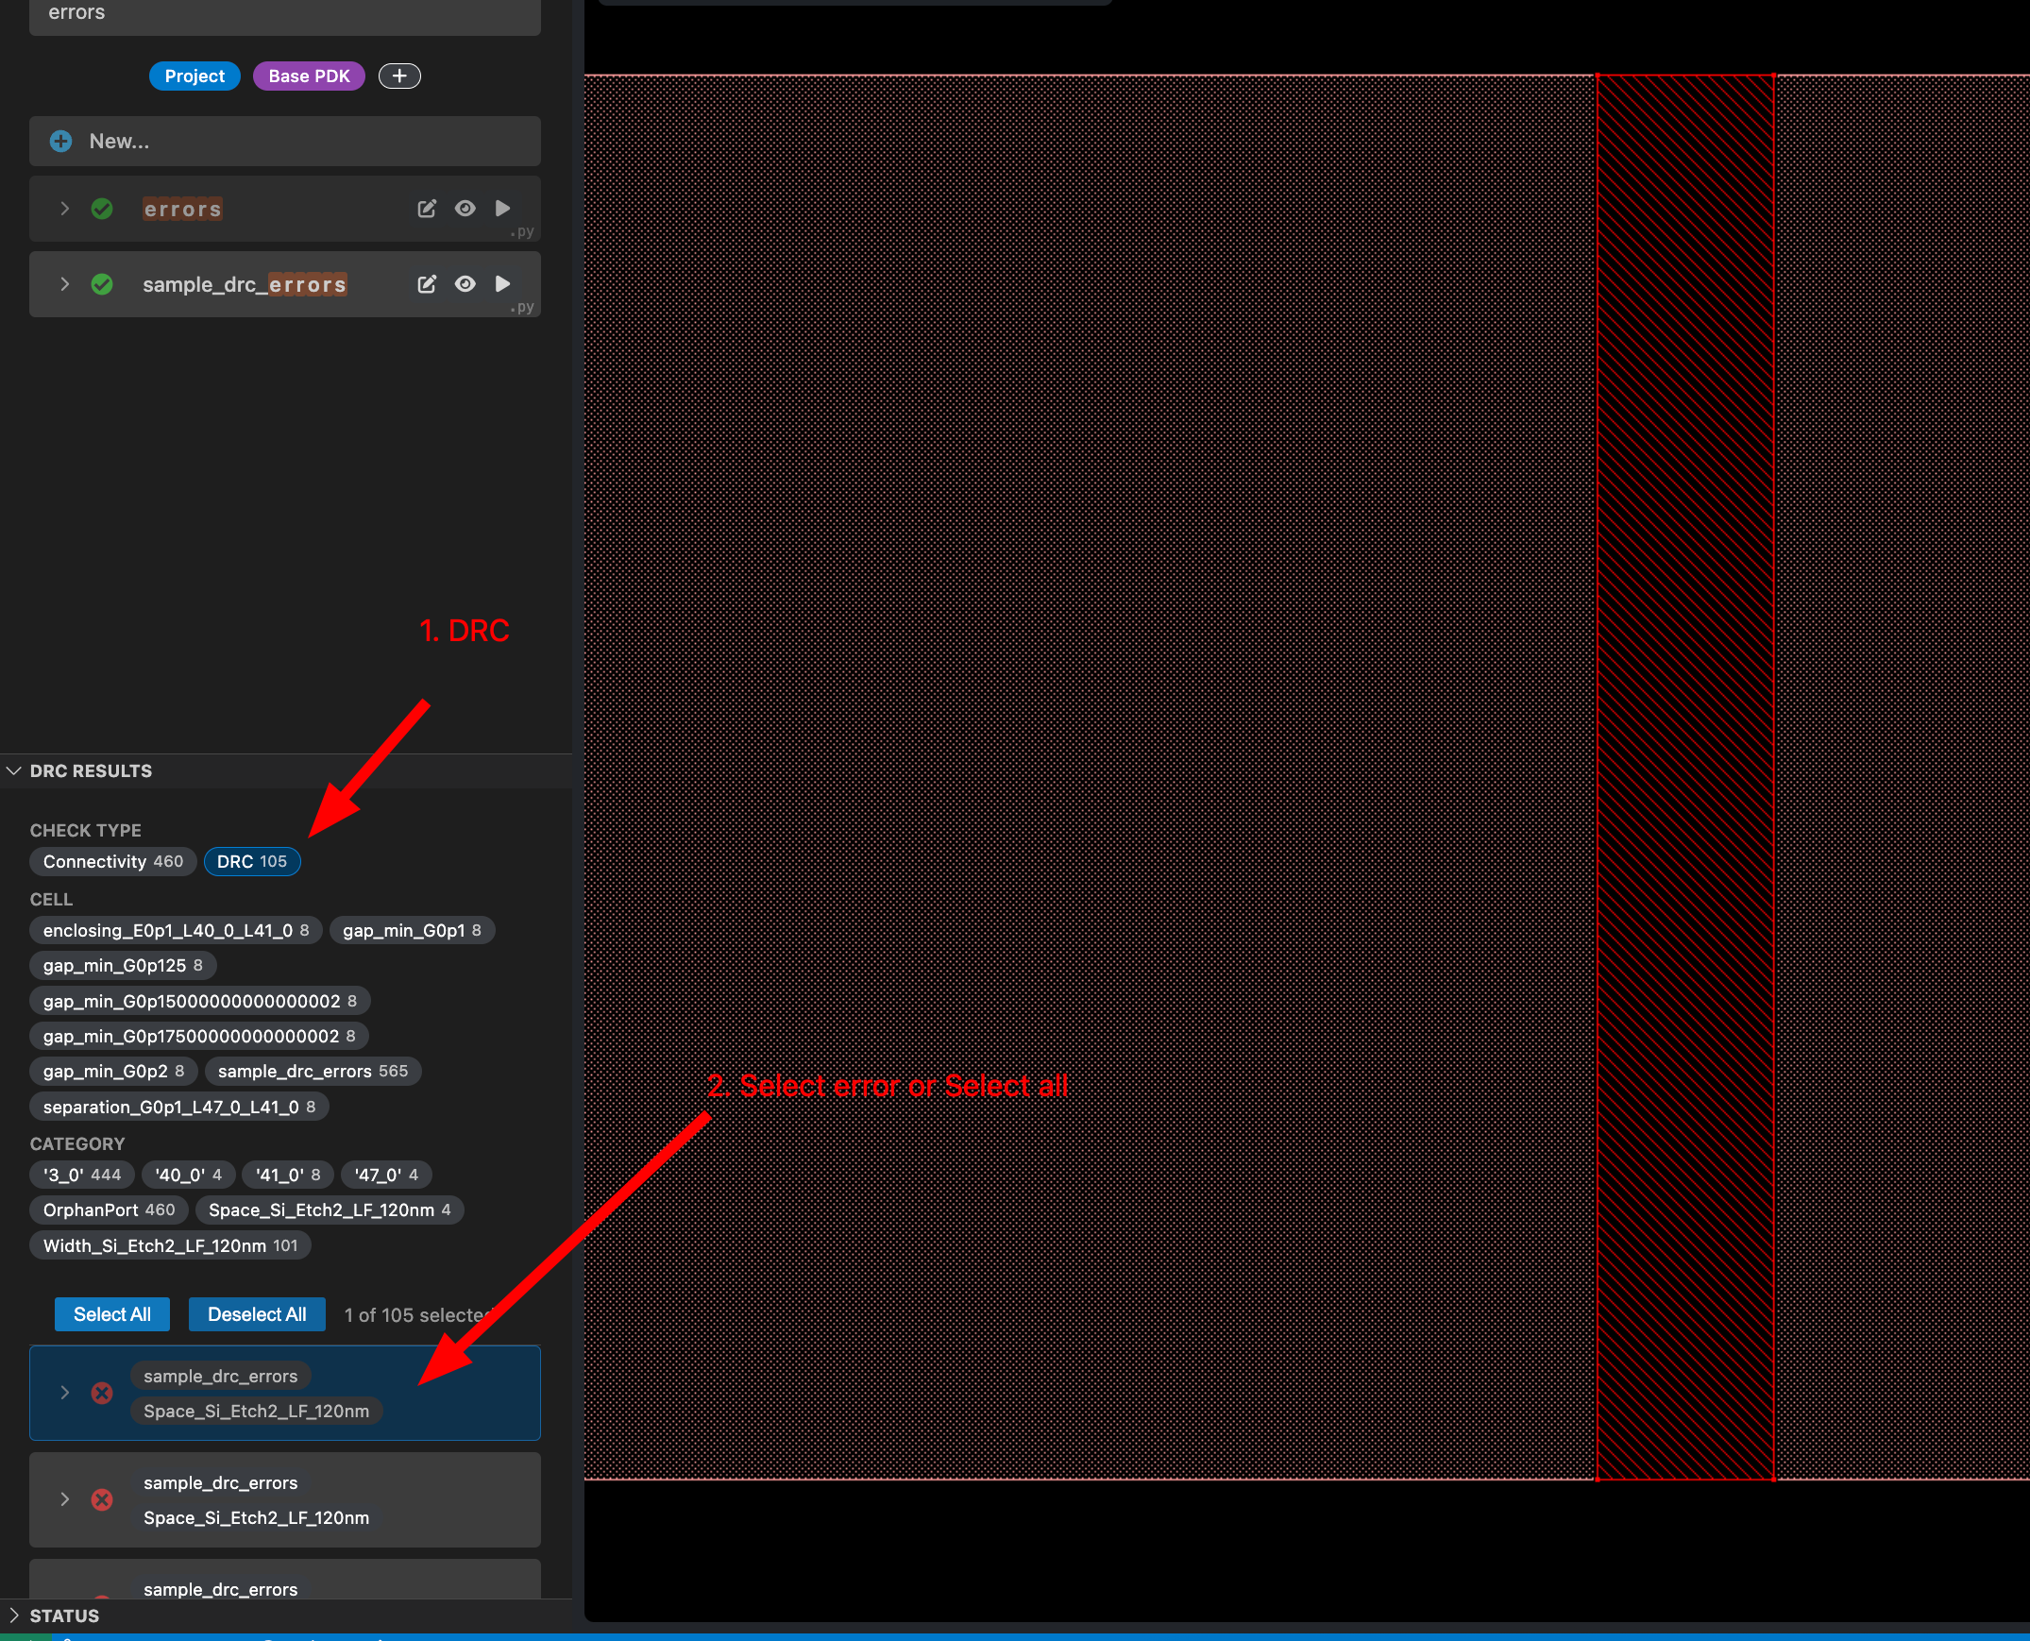Switch to the Base PDK tab pill

coord(309,76)
